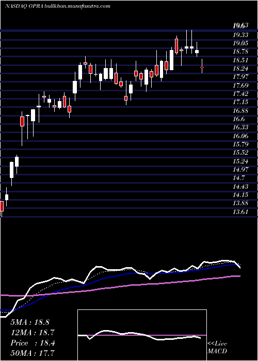Click the 16.6 price axis label

click(238, 119)
